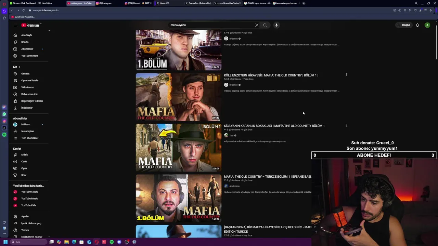This screenshot has height=246, width=438.
Task: Click the browser address bar URL
Action: point(46,10)
